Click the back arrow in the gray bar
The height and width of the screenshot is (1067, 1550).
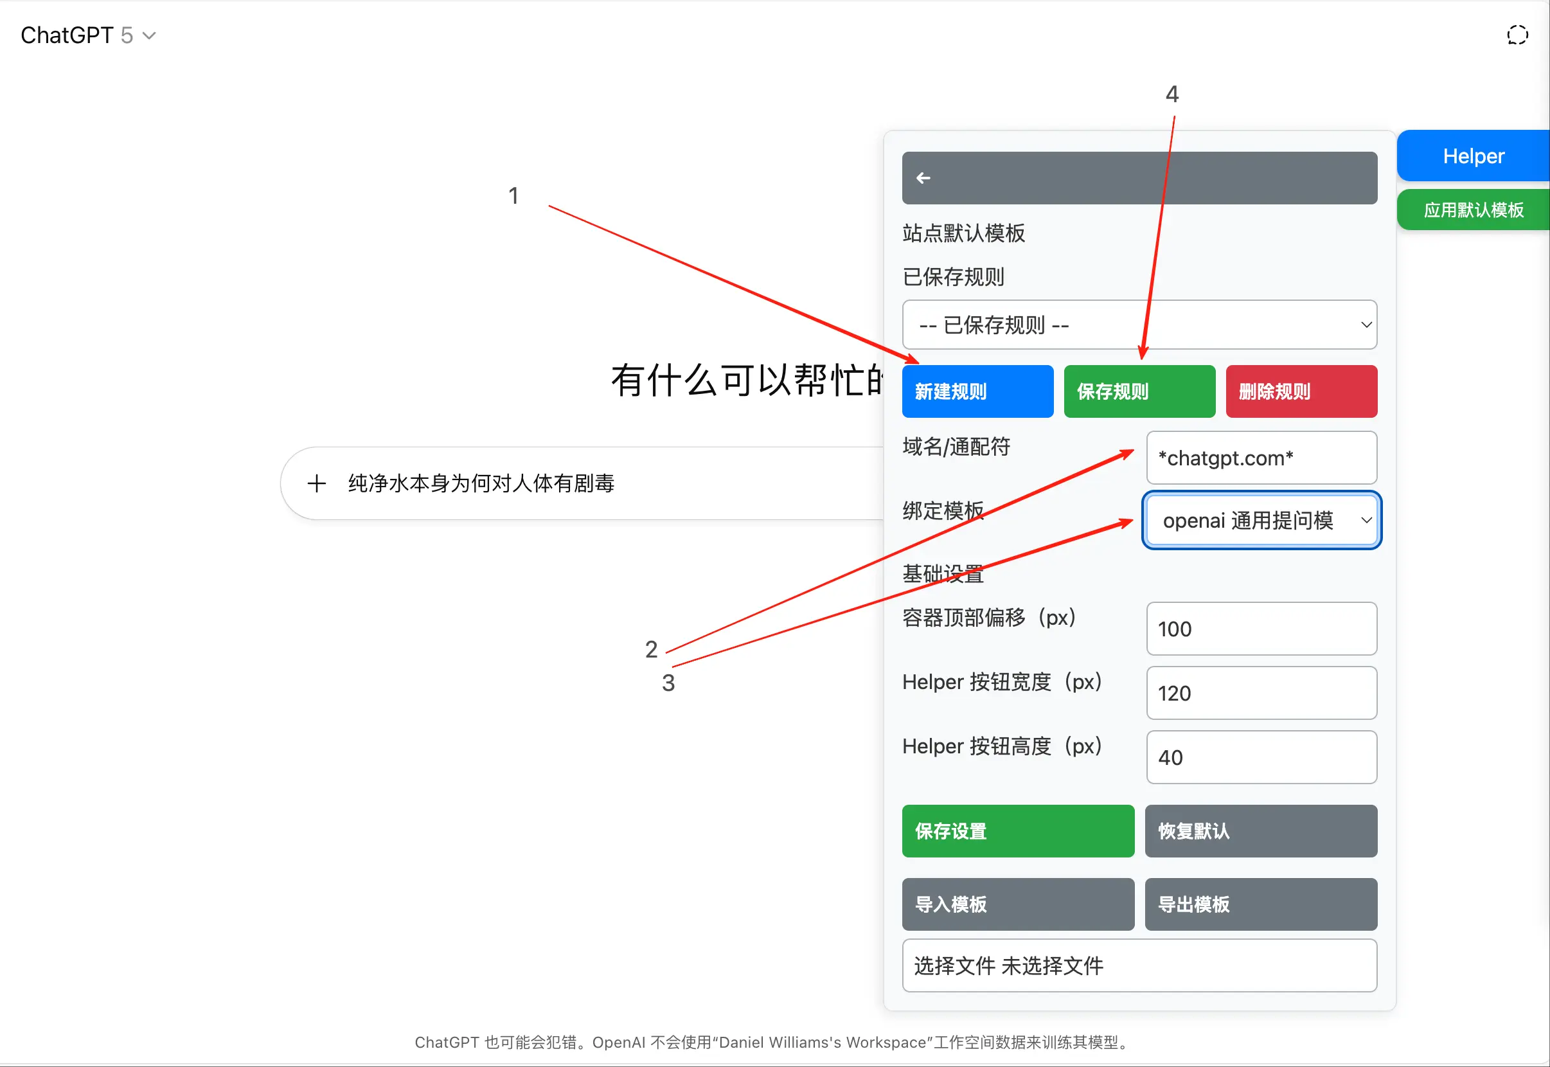(923, 178)
